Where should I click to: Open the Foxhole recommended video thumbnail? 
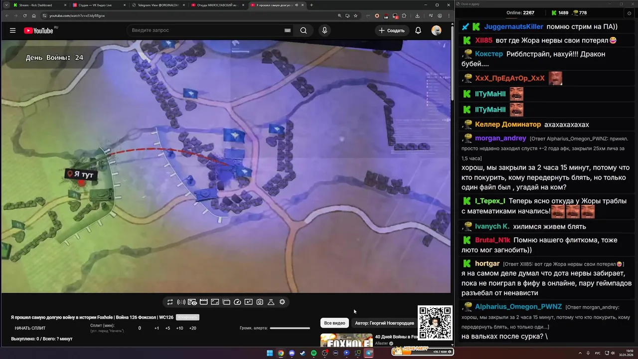pyautogui.click(x=346, y=340)
